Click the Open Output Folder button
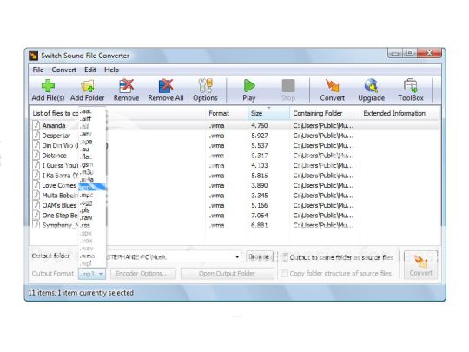Image resolution: width=469 pixels, height=352 pixels. click(227, 273)
